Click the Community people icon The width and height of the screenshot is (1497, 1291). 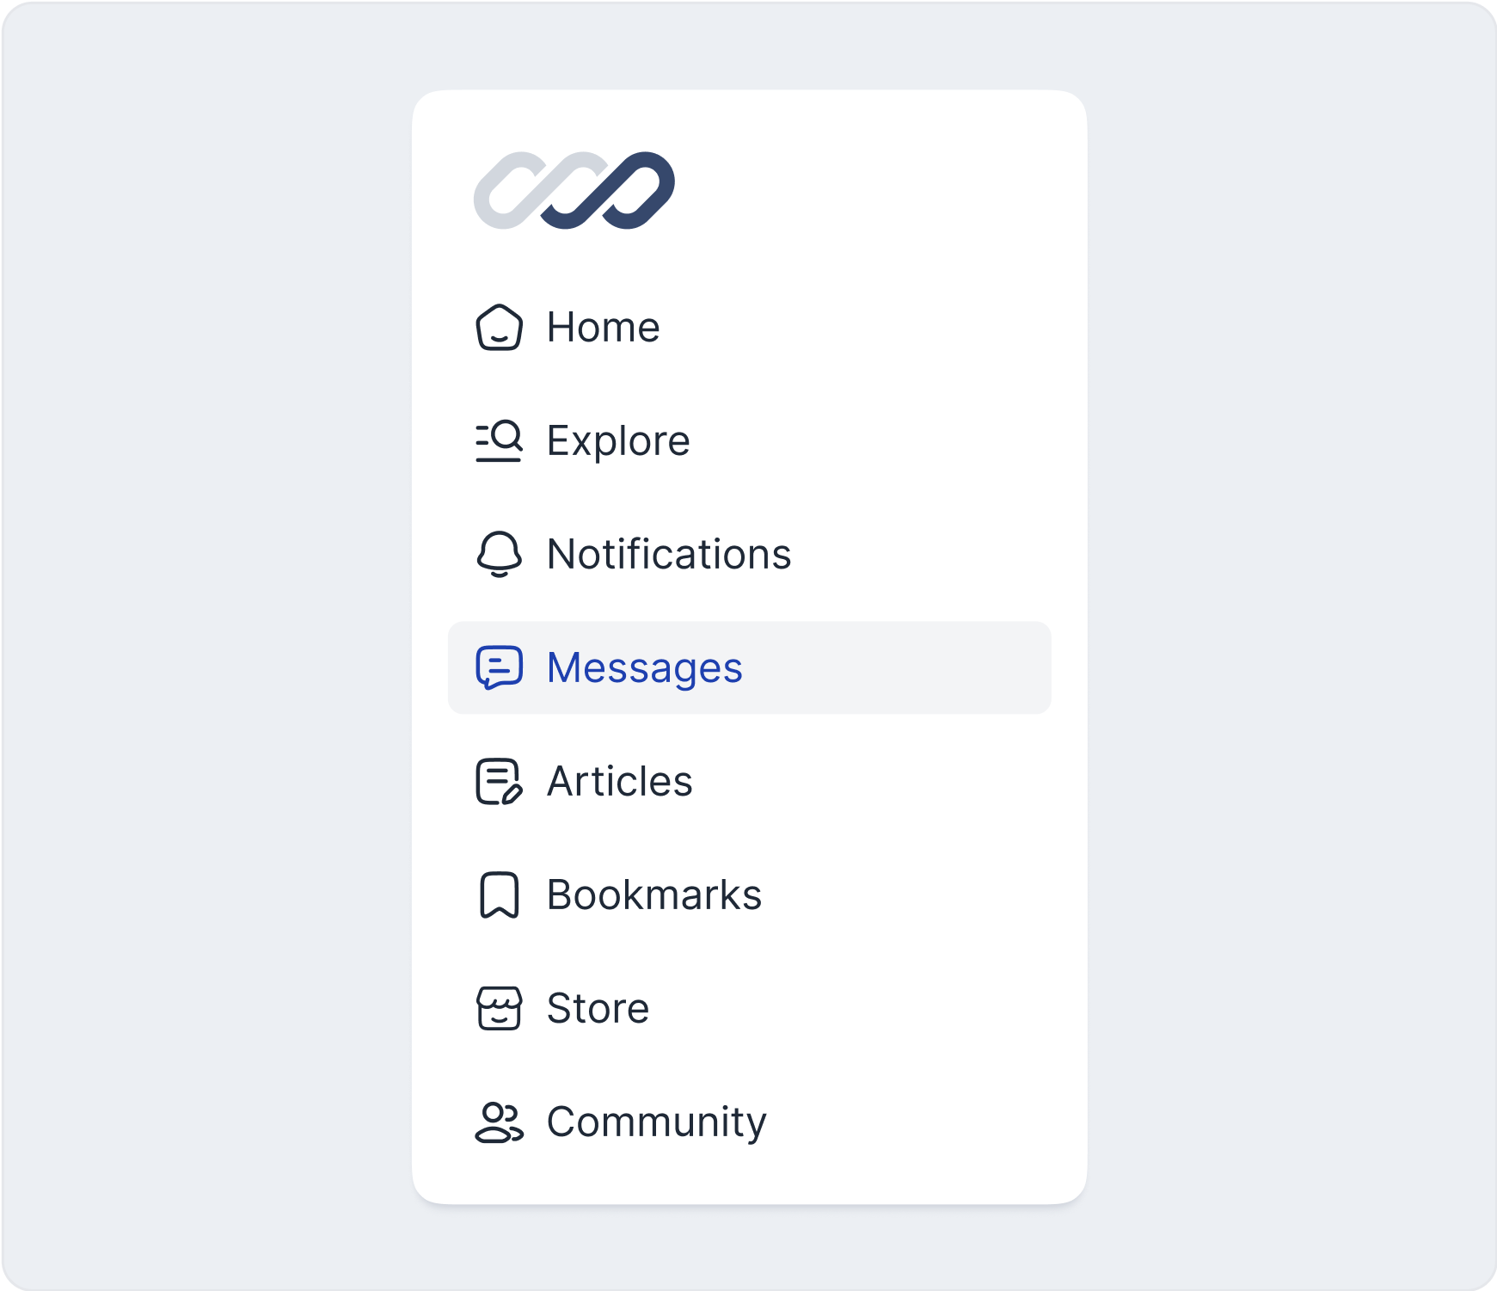499,1122
